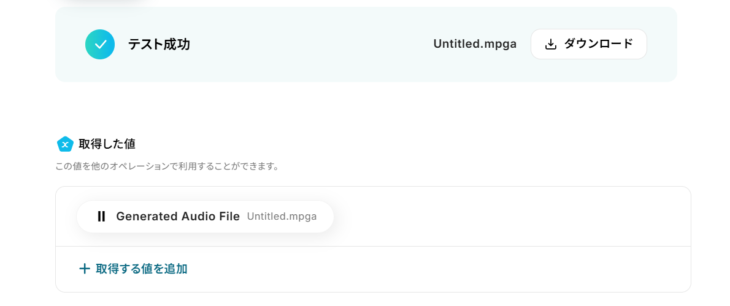Click the 取得した値 section heading
The width and height of the screenshot is (730, 306).
[x=107, y=144]
